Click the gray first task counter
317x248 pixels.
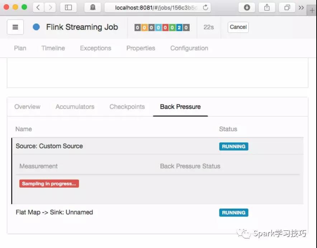137,28
